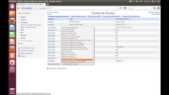169x95 pixels.
Task: Open sound volume indicator
Action: 141,1
